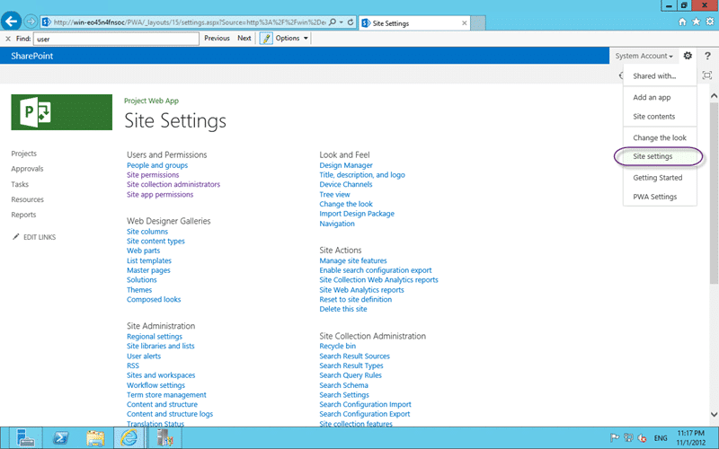Select Site contents menu item
This screenshot has height=449, width=719.
coord(654,117)
